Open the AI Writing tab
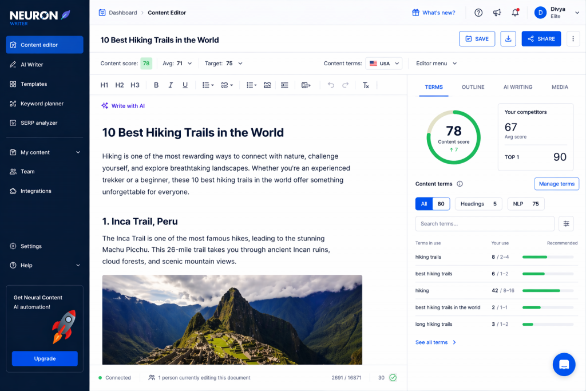This screenshot has width=586, height=391. pos(517,87)
